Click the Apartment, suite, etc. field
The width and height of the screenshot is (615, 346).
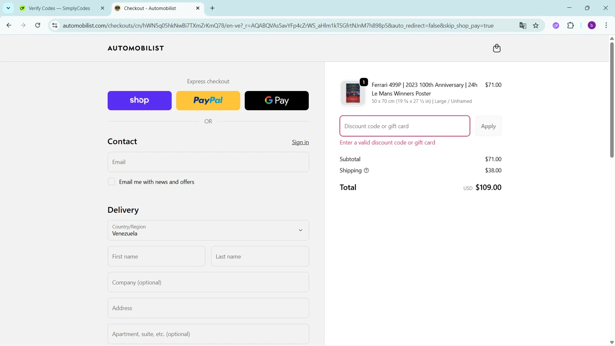[208, 334]
